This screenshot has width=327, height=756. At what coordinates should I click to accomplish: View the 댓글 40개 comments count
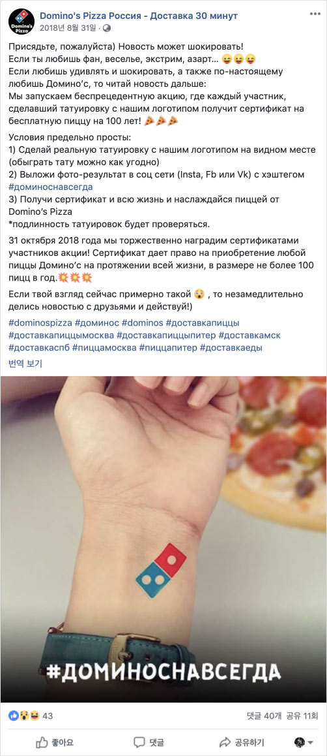click(263, 716)
